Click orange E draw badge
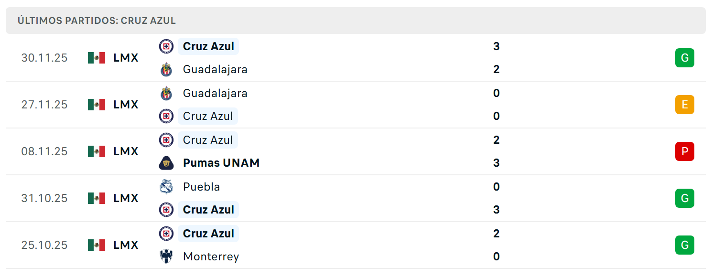This screenshot has height=278, width=713. (x=684, y=105)
